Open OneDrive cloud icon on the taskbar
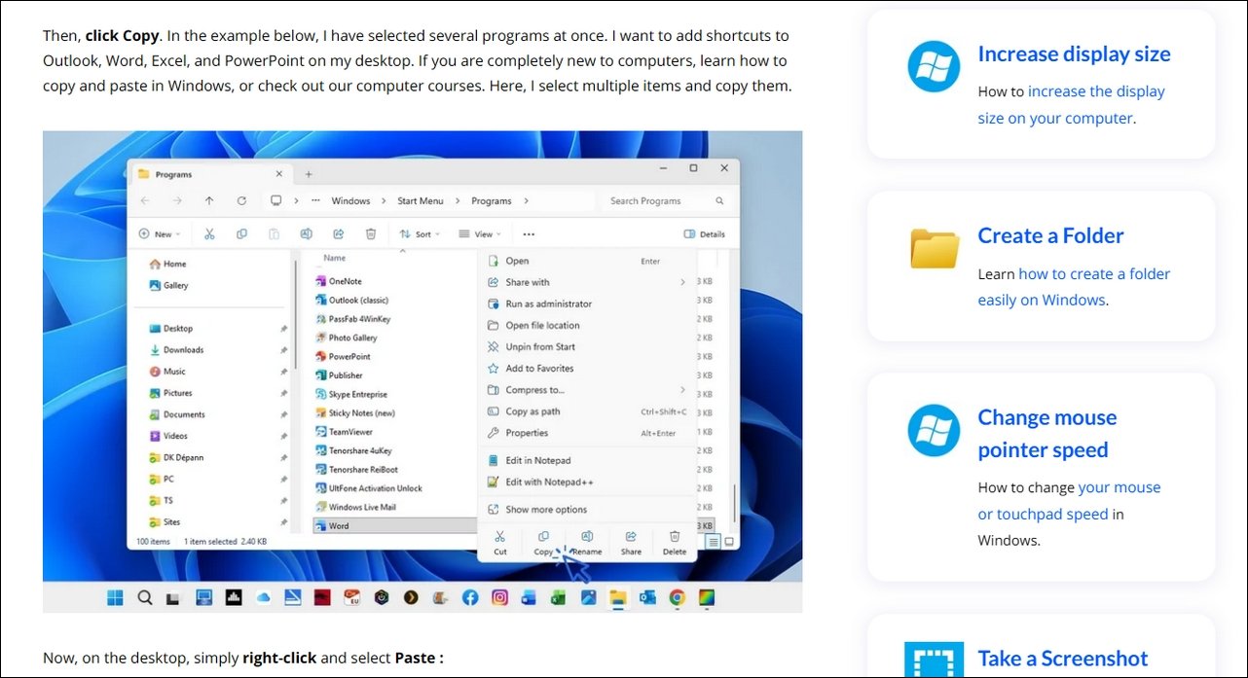The image size is (1248, 678). (263, 597)
